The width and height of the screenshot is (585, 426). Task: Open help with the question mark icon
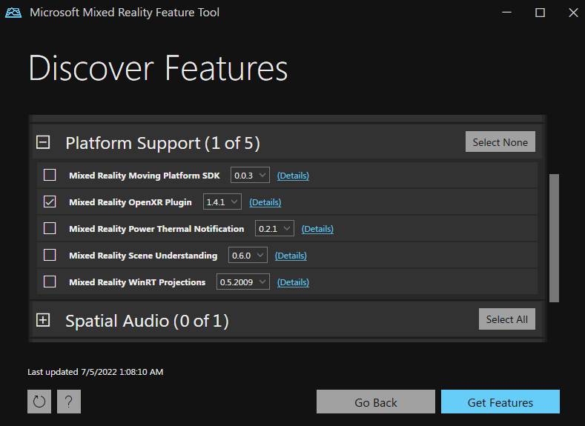click(68, 402)
